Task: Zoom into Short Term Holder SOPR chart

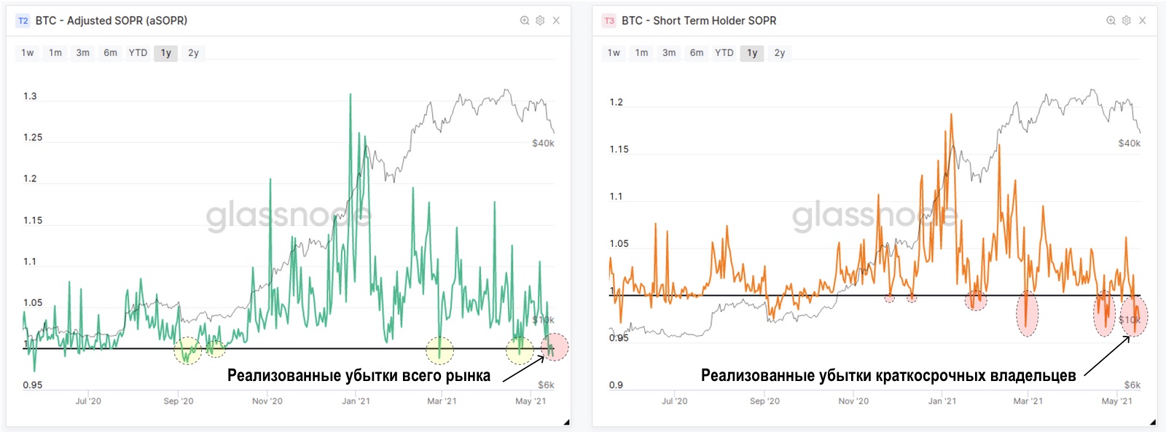Action: (x=1111, y=20)
